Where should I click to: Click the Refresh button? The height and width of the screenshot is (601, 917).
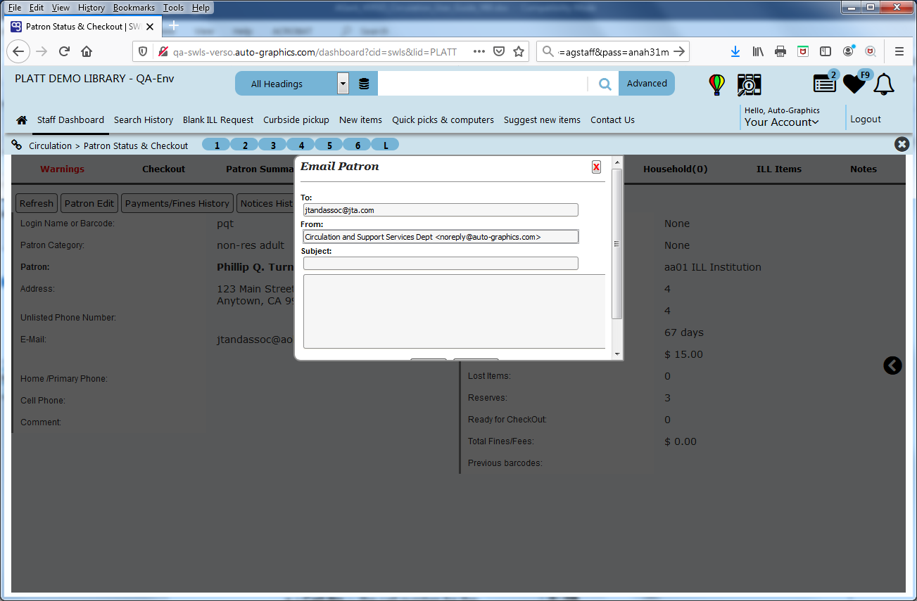[37, 203]
